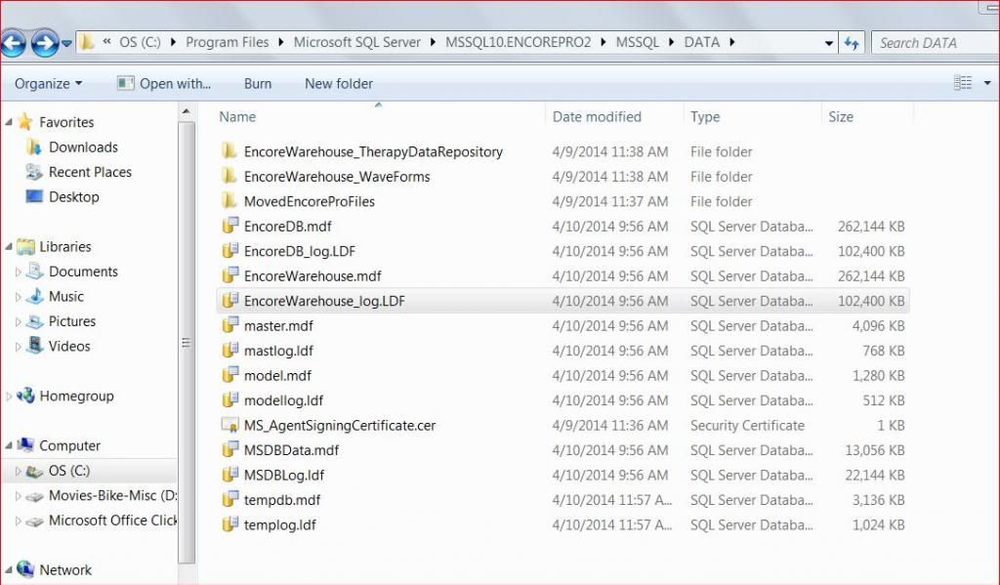Viewport: 1000px width, 585px height.
Task: Open recent pages dropdown beside Forward button
Action: [66, 44]
